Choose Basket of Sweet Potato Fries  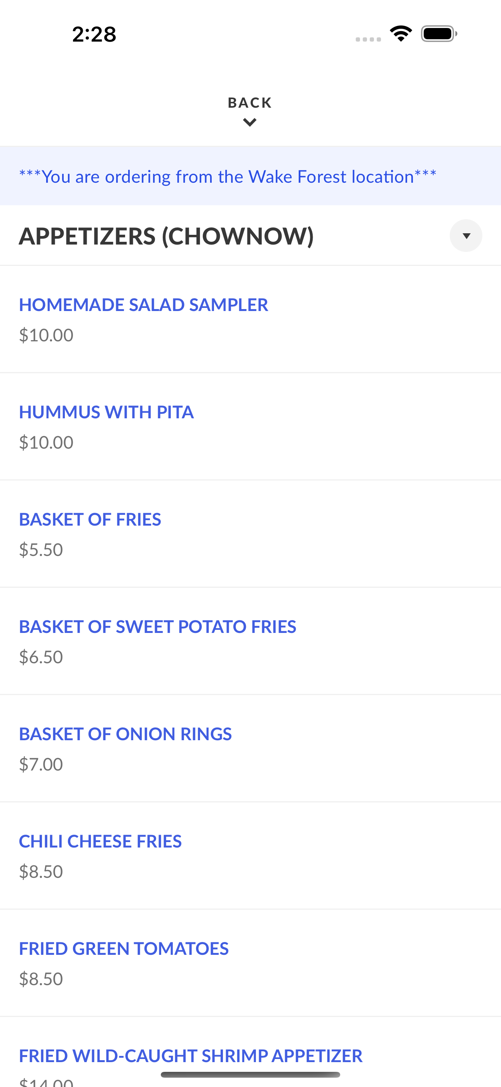(250, 641)
